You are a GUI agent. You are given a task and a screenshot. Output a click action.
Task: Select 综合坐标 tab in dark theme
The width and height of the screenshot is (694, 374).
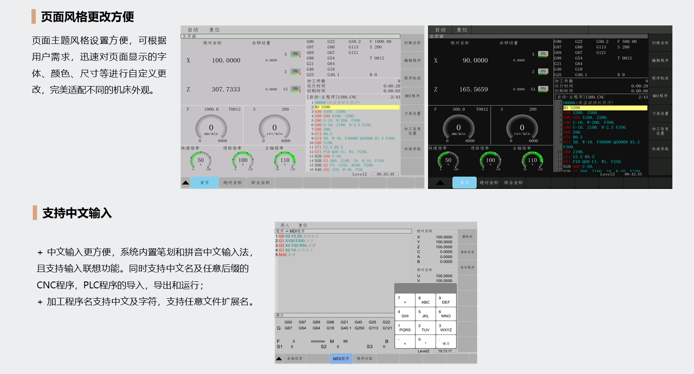click(513, 183)
